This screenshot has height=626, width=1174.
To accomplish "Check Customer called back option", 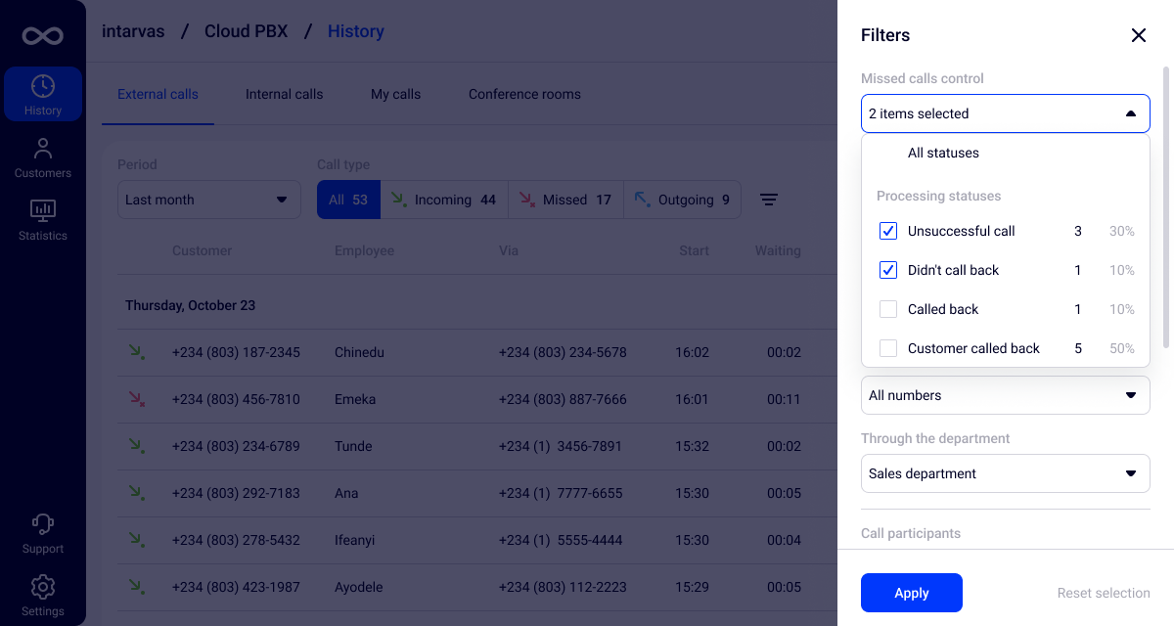I will pyautogui.click(x=888, y=348).
